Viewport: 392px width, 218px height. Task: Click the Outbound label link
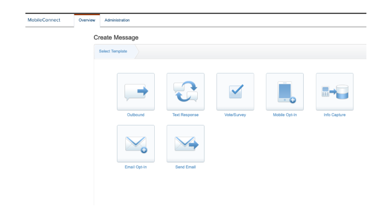click(x=136, y=115)
